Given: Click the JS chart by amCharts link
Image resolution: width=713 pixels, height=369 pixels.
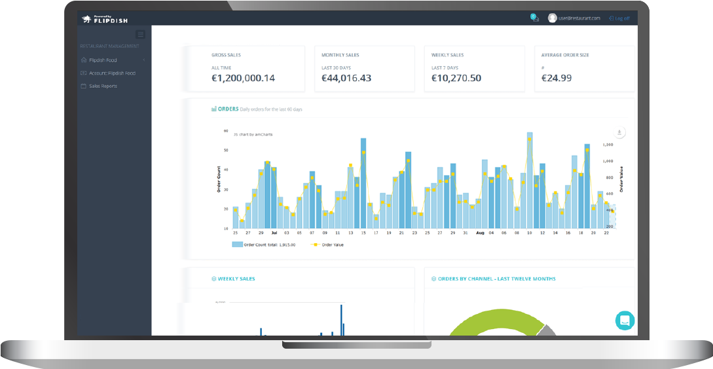Looking at the screenshot, I should (253, 134).
